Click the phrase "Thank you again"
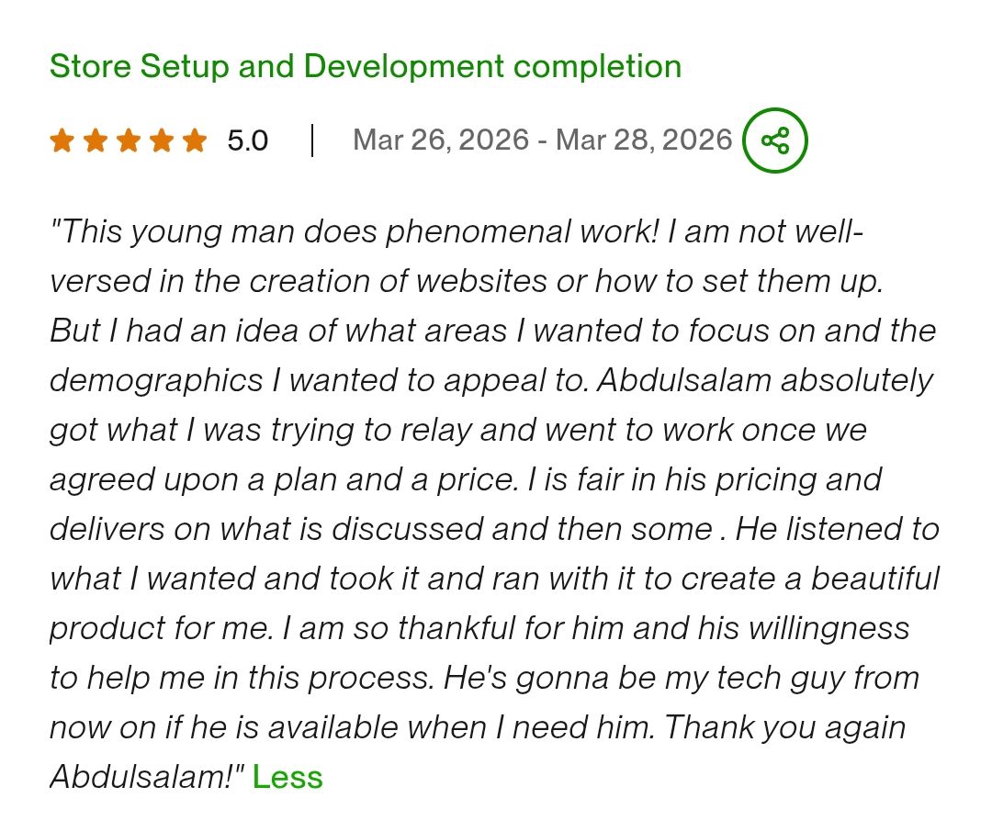 [x=784, y=727]
